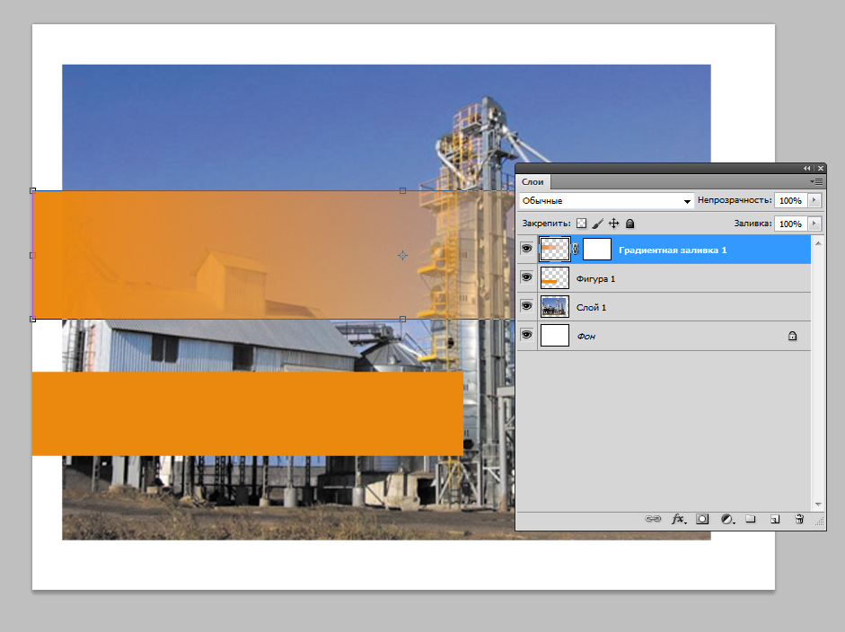Click the Заливка 100% field

tap(791, 224)
